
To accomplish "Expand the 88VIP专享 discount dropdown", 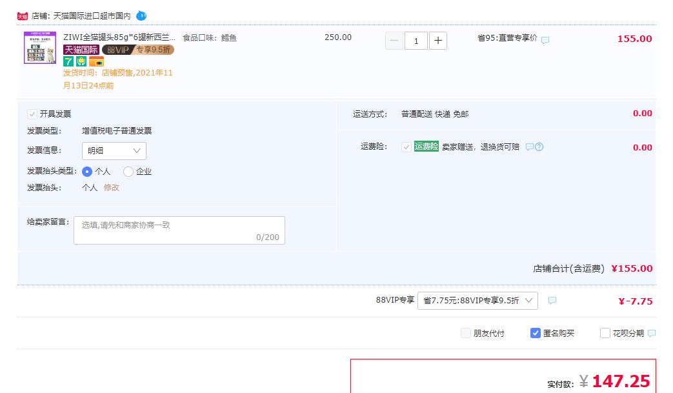I will (x=477, y=301).
